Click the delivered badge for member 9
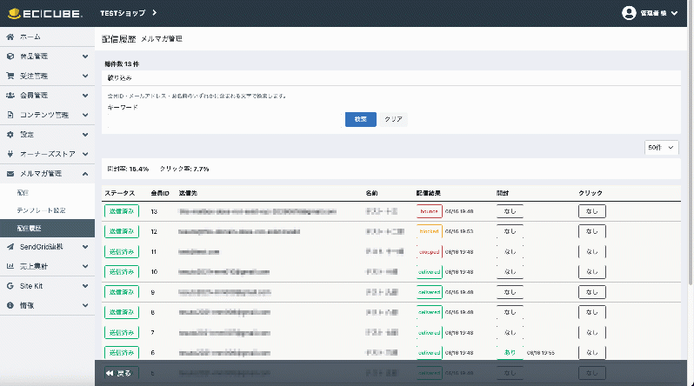The width and height of the screenshot is (694, 386). click(430, 292)
